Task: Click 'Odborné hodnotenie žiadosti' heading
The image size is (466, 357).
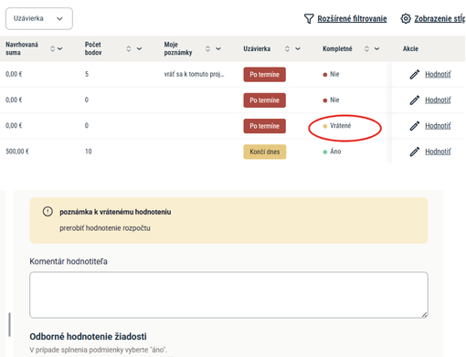Action: click(88, 337)
